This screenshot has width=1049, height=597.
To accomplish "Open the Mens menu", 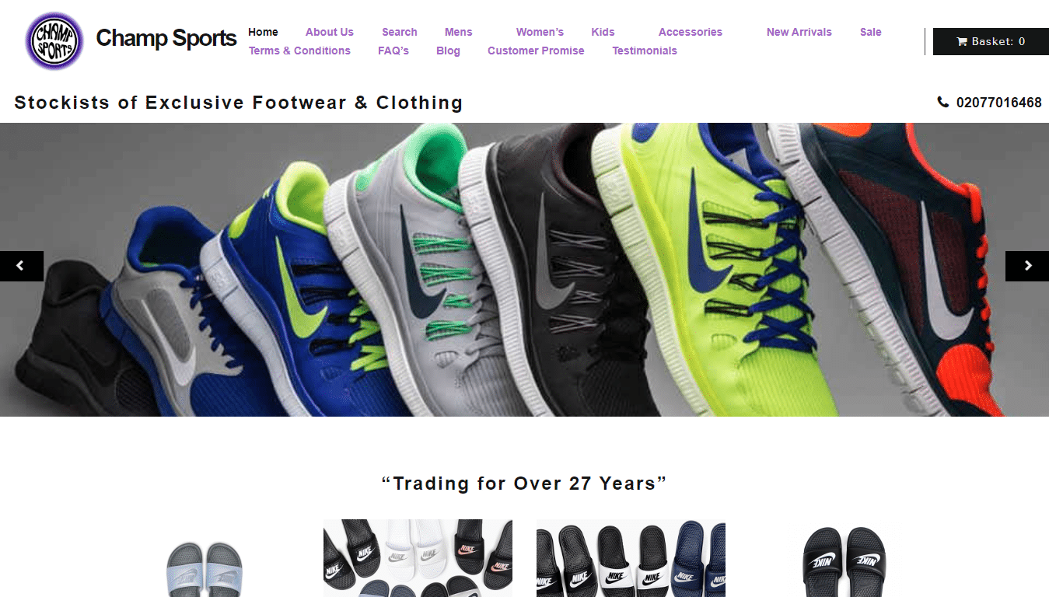I will (459, 32).
